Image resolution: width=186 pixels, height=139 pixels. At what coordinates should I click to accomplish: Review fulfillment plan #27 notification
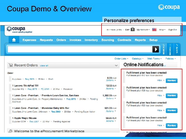coord(172,81)
